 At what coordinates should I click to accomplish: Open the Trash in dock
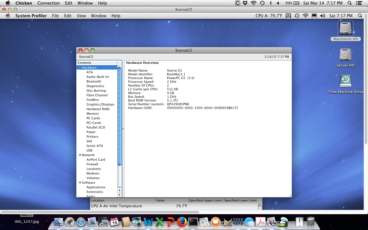coord(311,222)
